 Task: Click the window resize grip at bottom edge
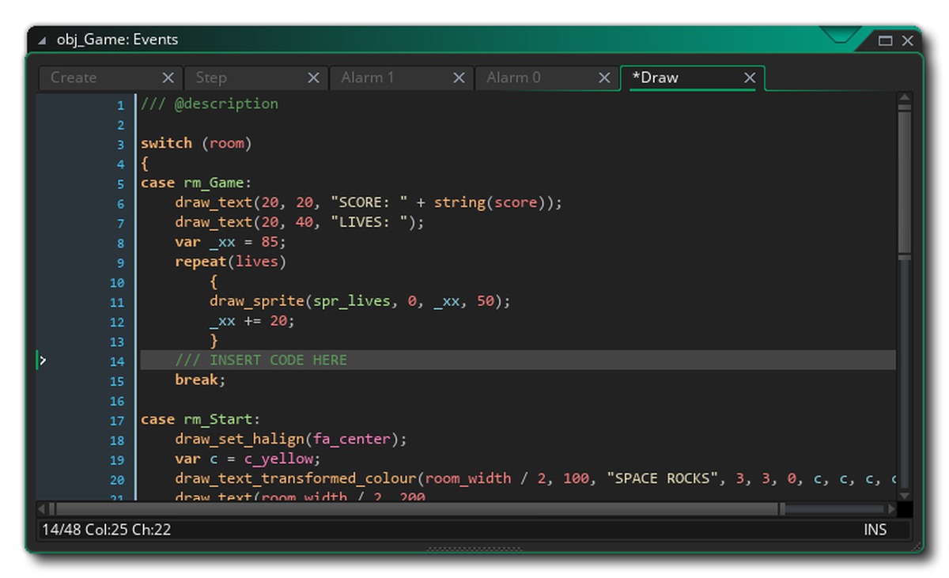tap(475, 548)
